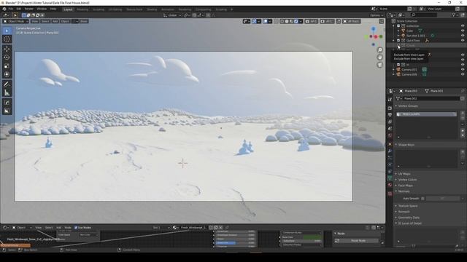The width and height of the screenshot is (467, 262).
Task: Select the Move tool
Action: coord(7,49)
